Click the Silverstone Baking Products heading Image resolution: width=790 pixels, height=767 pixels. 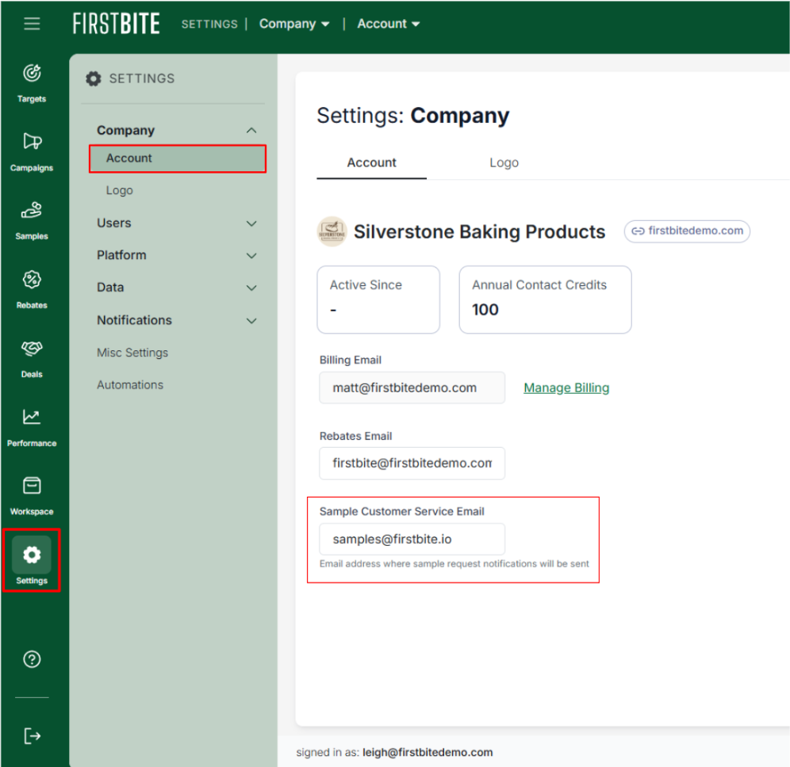click(479, 232)
